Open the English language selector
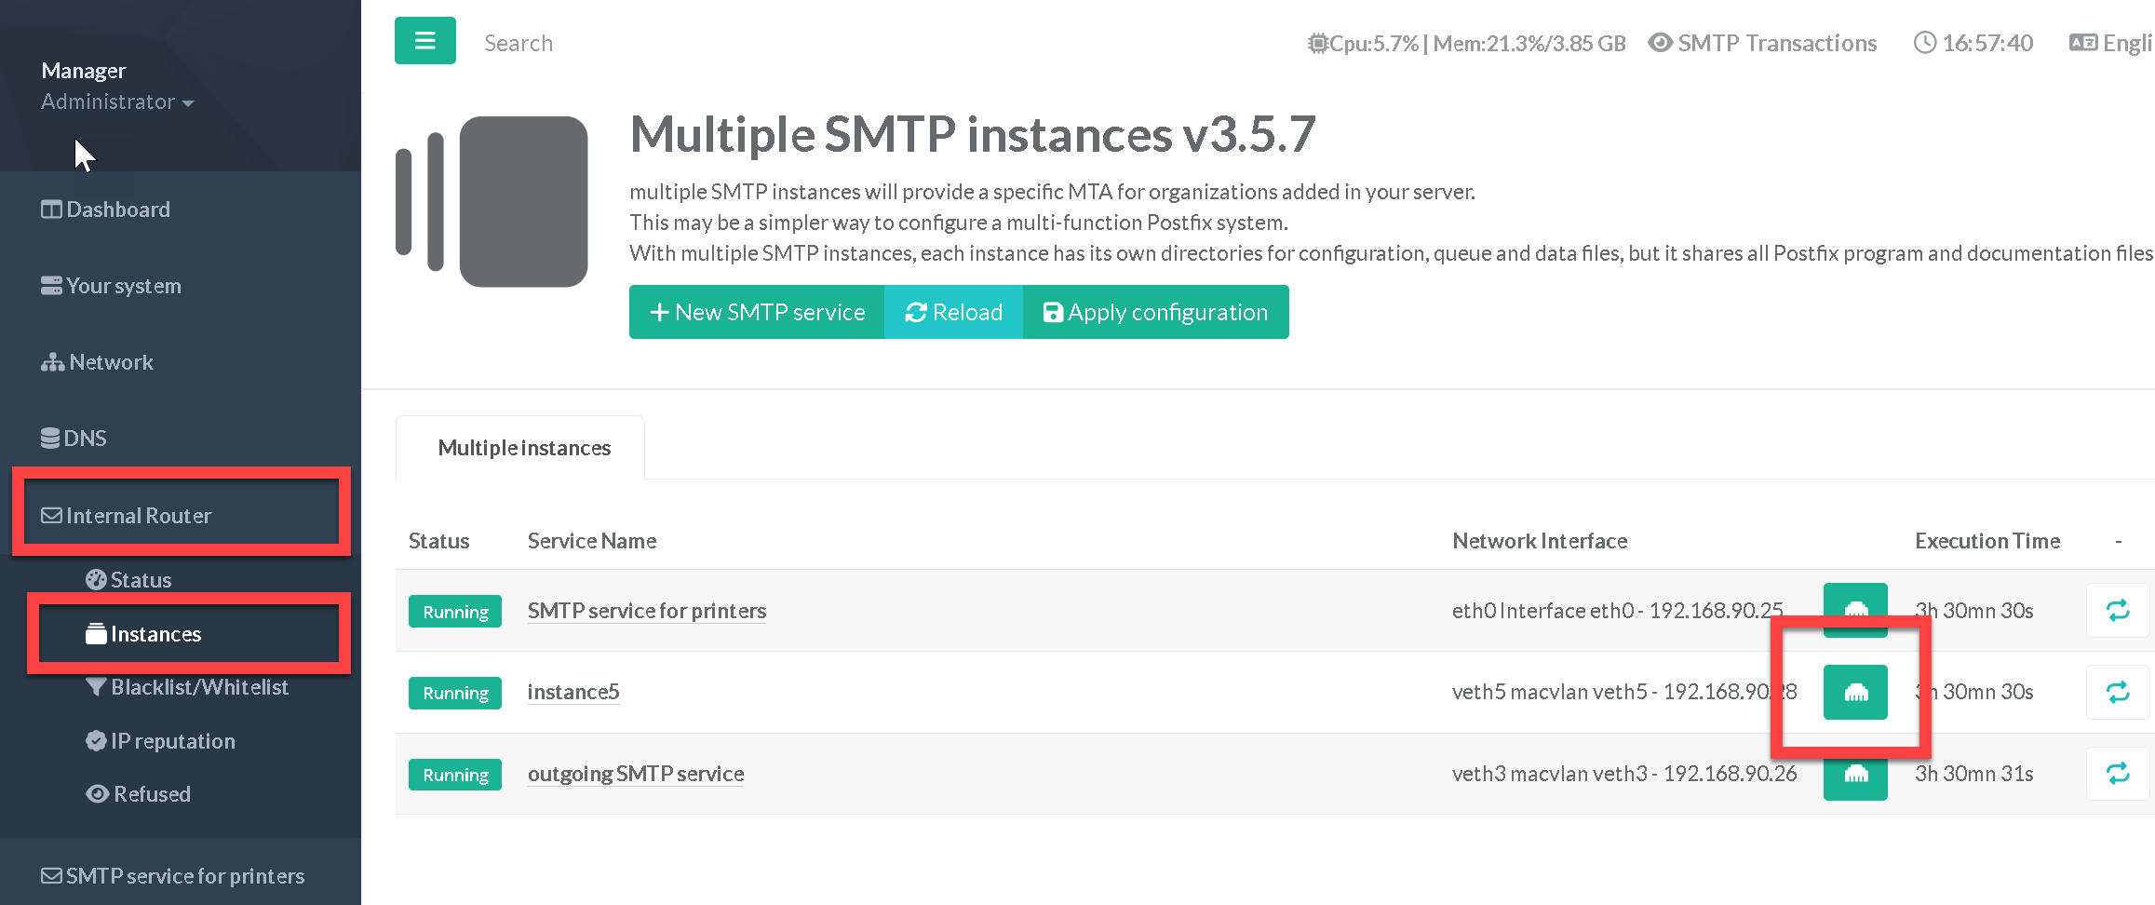 (x=2111, y=44)
